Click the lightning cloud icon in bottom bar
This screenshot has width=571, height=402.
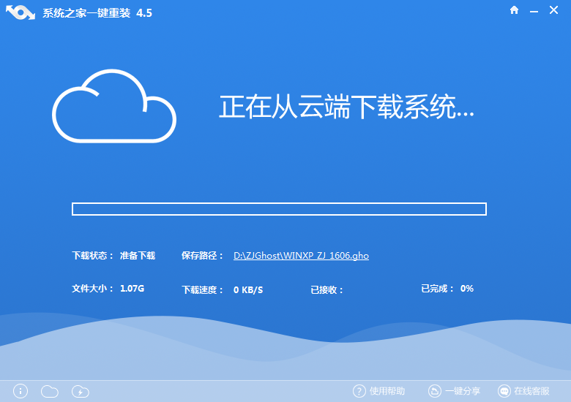(81, 392)
